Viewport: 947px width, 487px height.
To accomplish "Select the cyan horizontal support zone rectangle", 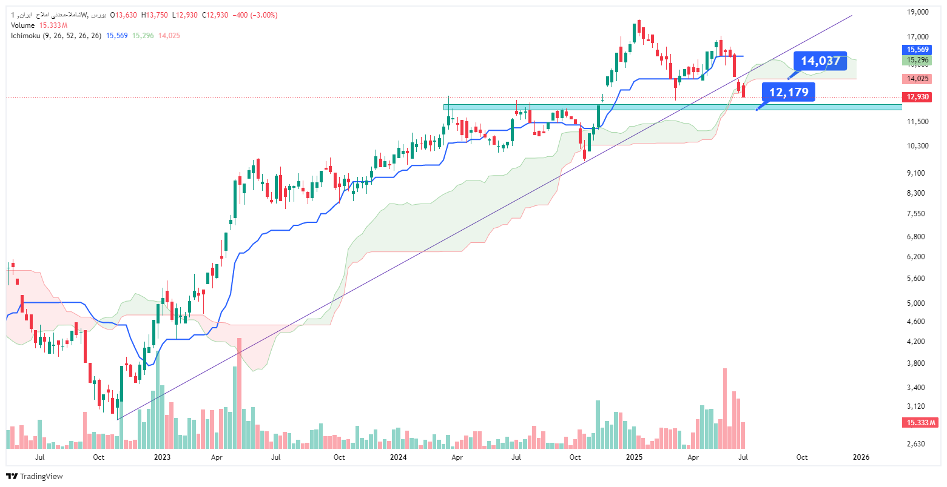I will [x=672, y=107].
